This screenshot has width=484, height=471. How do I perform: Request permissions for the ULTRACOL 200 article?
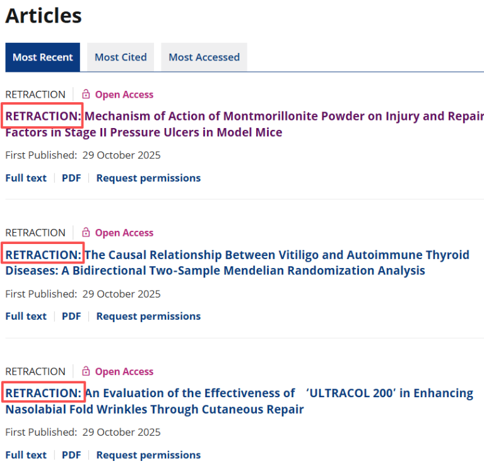(x=148, y=455)
